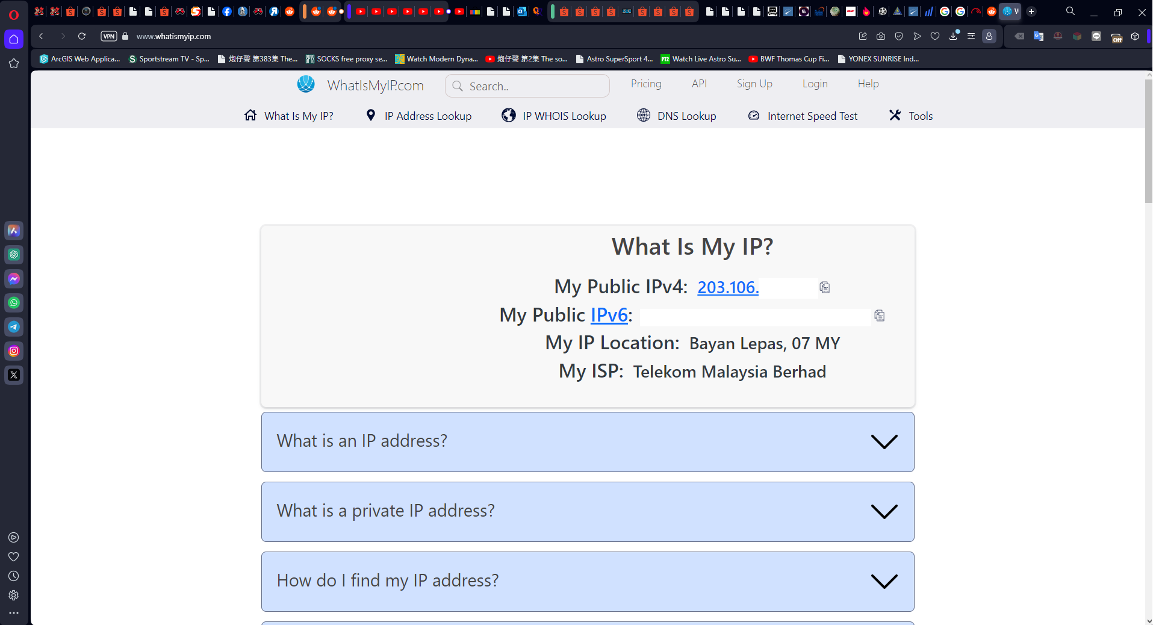
Task: Open YONEX SUNRISE Ind... bookmark
Action: coord(879,59)
